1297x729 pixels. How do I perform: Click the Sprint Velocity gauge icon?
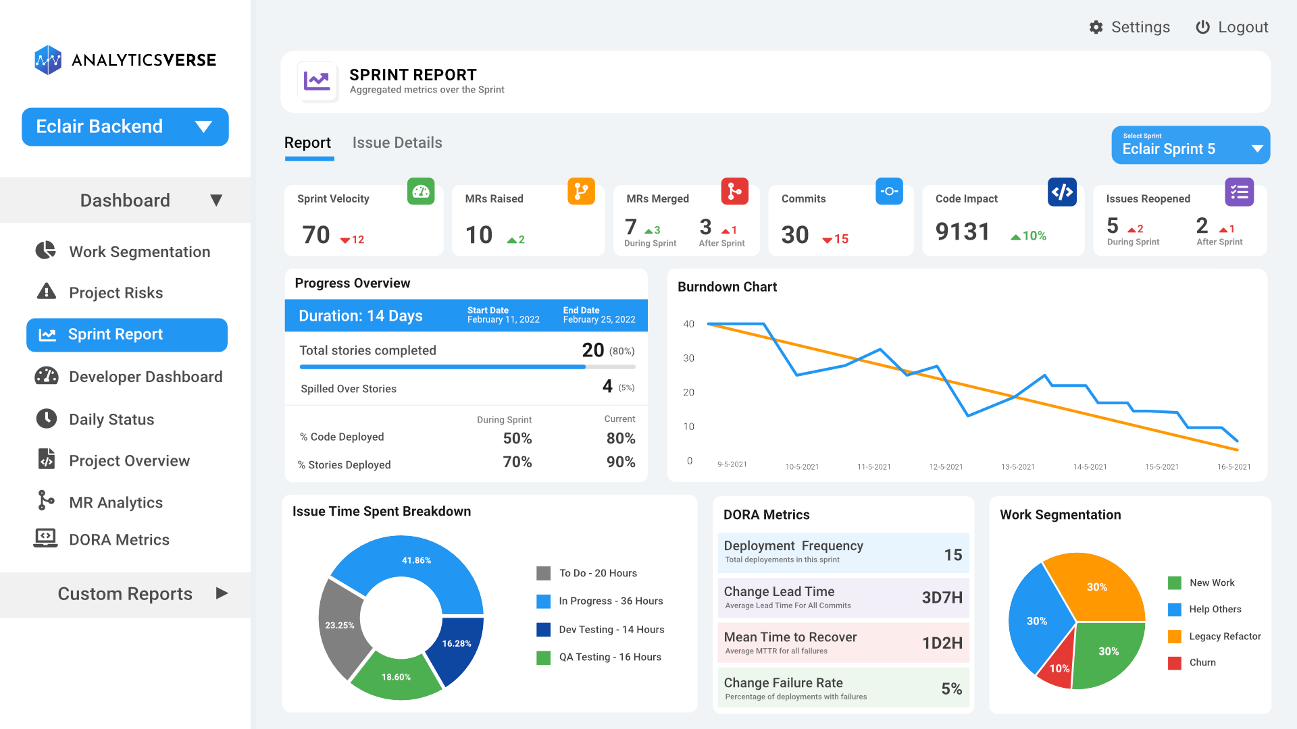(421, 192)
